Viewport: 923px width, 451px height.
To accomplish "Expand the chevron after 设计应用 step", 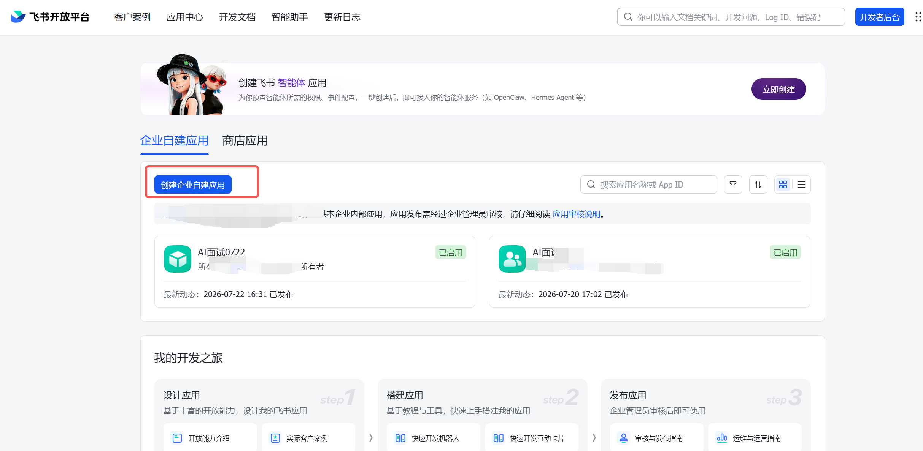I will [371, 438].
